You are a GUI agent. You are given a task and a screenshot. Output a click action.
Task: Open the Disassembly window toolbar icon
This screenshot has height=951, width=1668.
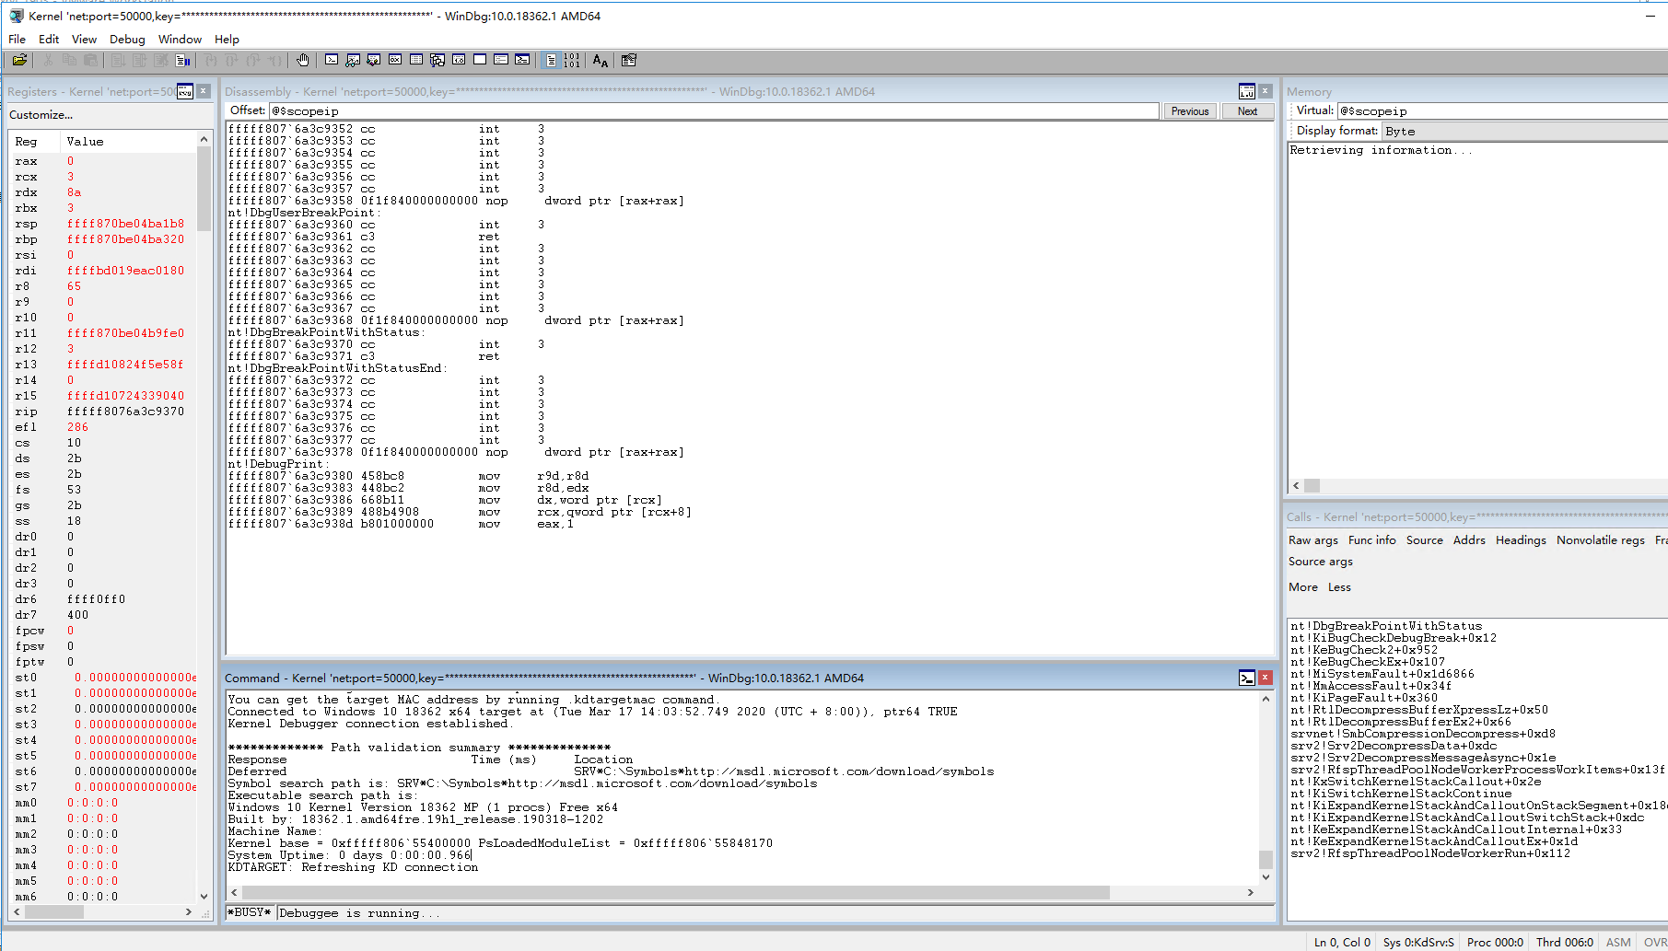click(459, 60)
